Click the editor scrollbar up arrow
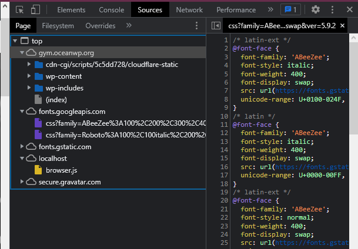The height and width of the screenshot is (249, 358). coord(353,38)
